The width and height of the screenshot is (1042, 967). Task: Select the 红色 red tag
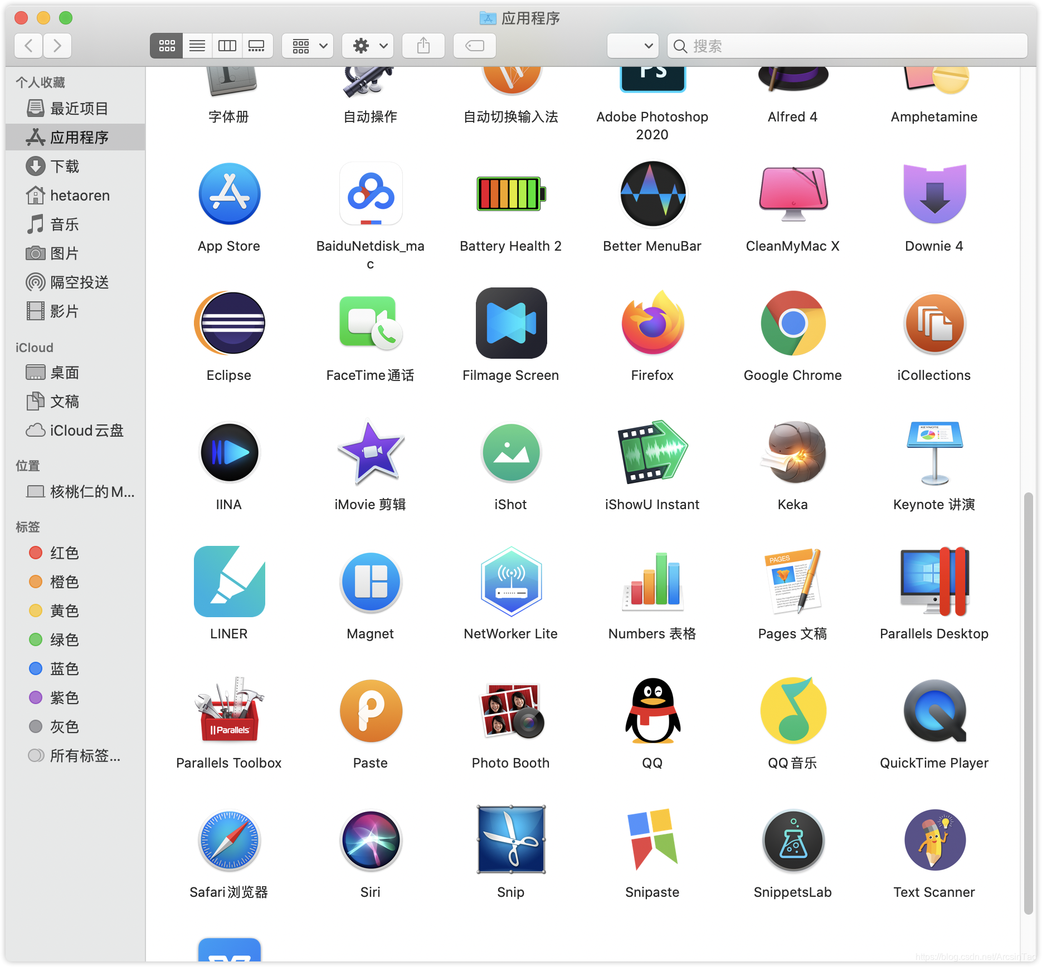[75, 553]
